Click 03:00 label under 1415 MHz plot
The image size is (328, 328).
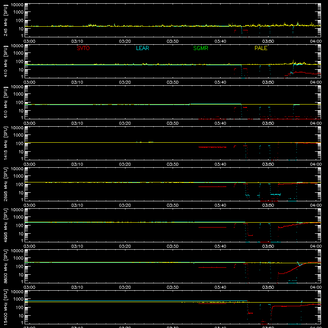coord(29,164)
